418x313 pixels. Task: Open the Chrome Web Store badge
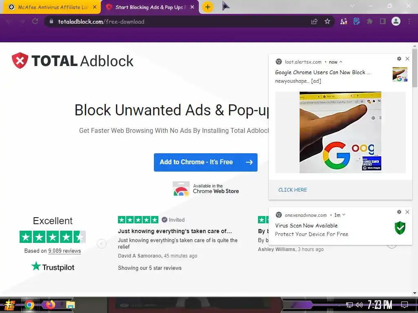pyautogui.click(x=206, y=189)
